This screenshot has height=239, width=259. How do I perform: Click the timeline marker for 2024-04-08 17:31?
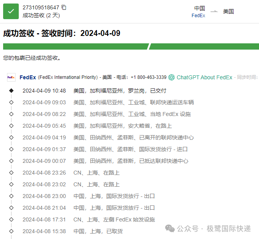[11, 219]
